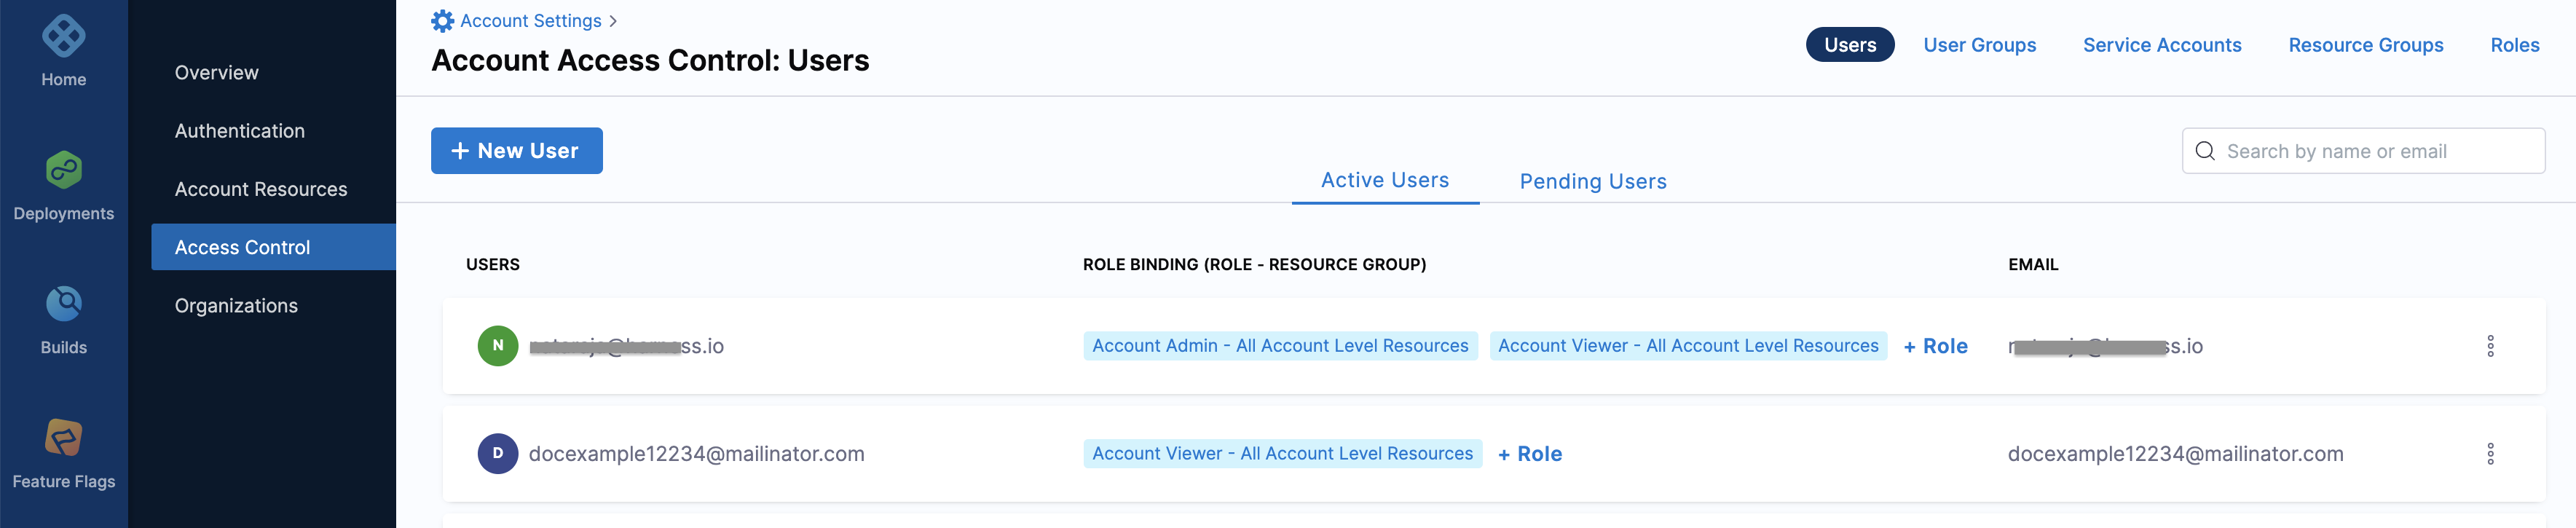Select the Pending Users tab
The height and width of the screenshot is (528, 2576).
coord(1593,182)
